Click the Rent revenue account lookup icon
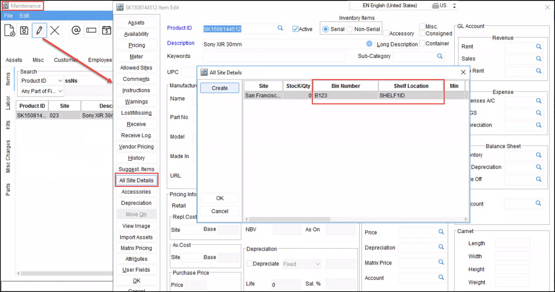Screen dimensions: 555x292 (539, 46)
